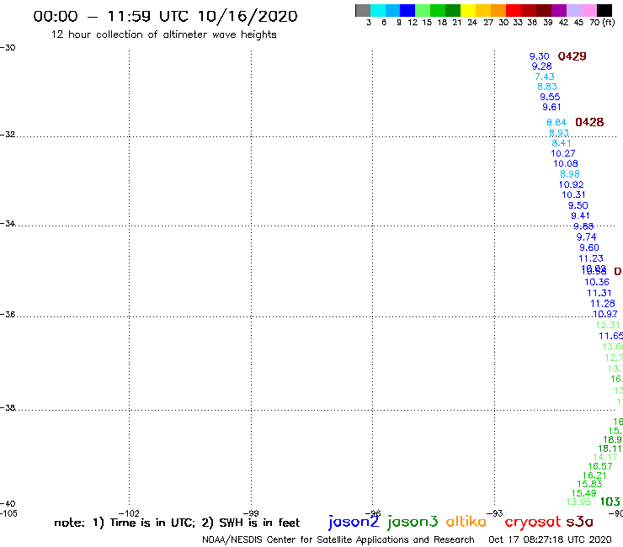Click the 11.26 wave height value
This screenshot has width=623, height=547.
pos(602,304)
